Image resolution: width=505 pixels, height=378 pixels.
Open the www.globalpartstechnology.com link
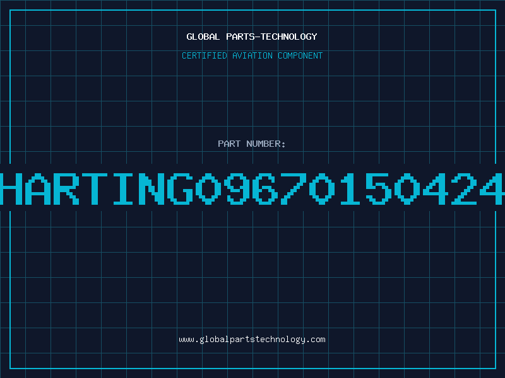[x=252, y=340]
